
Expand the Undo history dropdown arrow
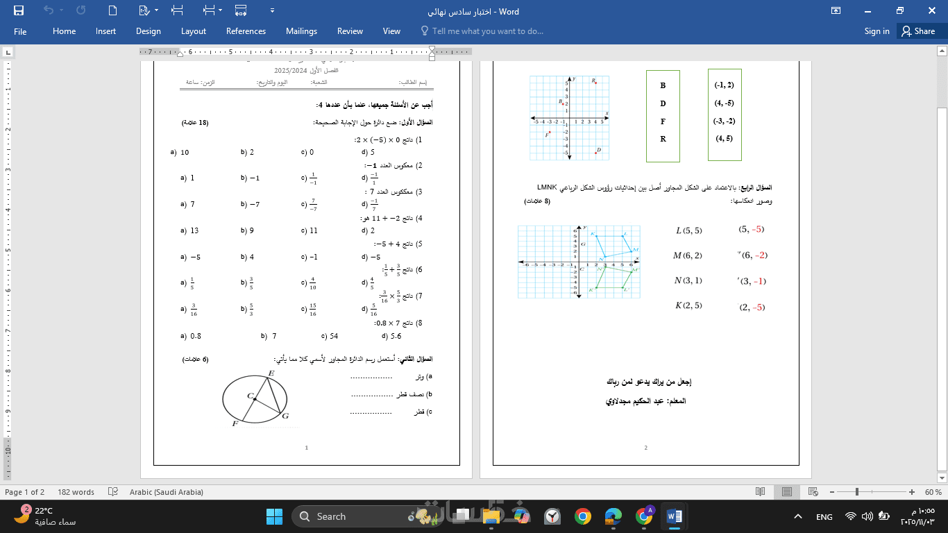(62, 11)
